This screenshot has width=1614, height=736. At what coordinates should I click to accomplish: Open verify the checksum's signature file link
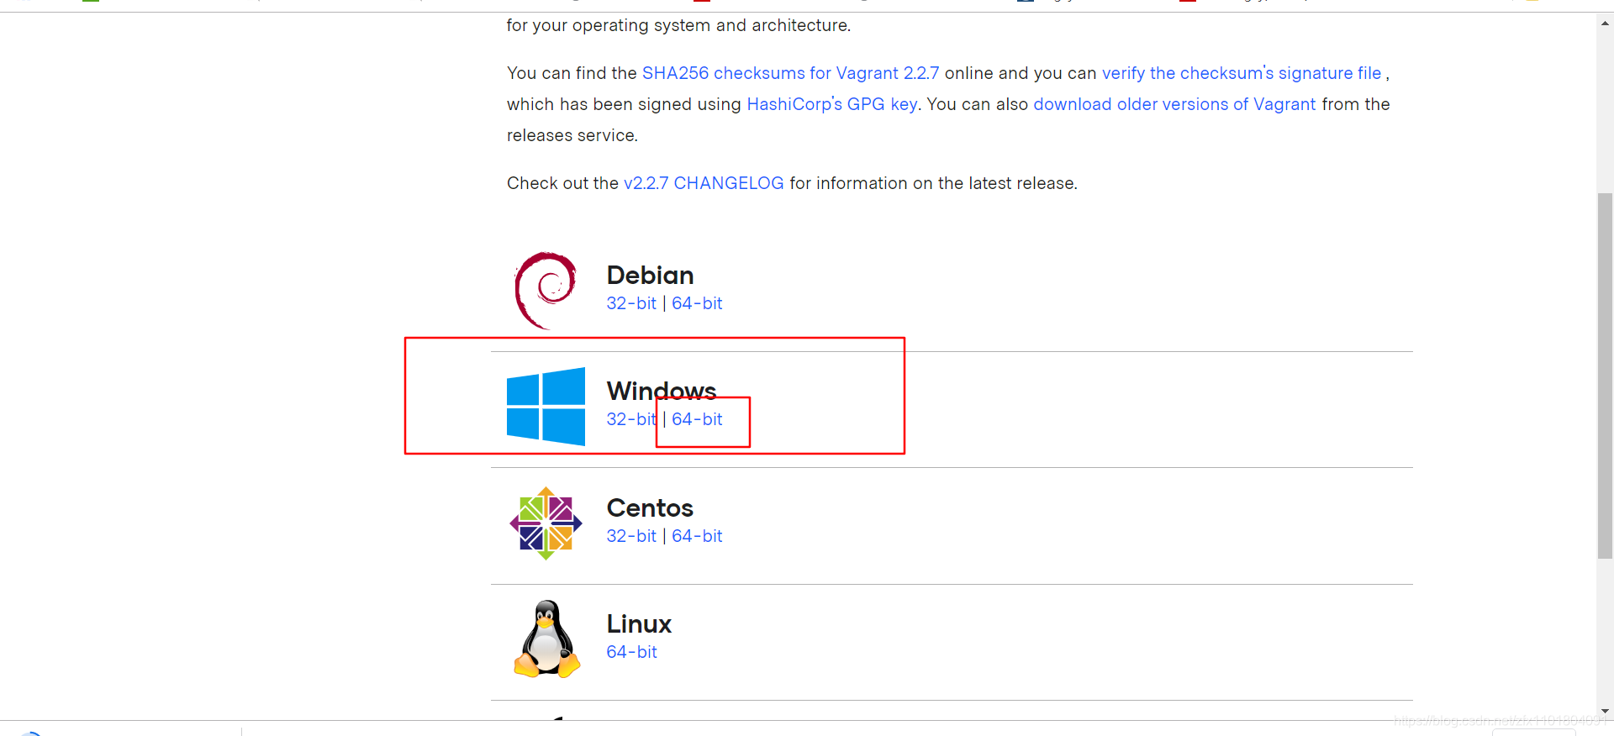(1242, 73)
